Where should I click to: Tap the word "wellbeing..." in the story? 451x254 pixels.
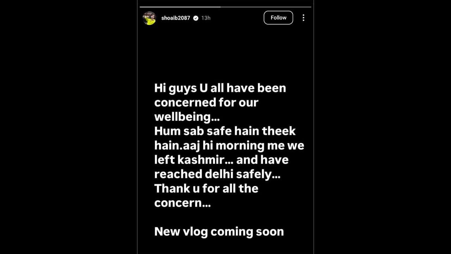point(187,117)
